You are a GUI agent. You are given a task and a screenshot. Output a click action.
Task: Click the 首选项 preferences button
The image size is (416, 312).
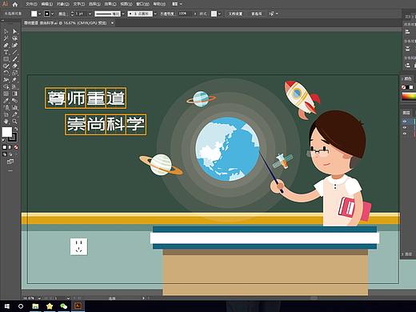point(257,14)
